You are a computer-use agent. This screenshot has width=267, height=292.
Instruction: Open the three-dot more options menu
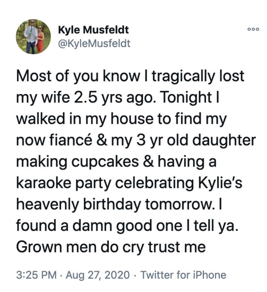(253, 29)
